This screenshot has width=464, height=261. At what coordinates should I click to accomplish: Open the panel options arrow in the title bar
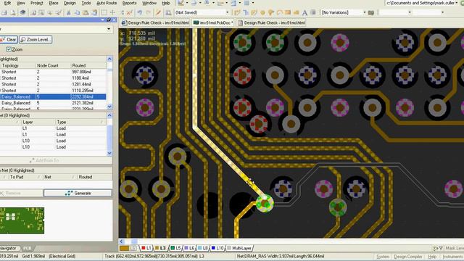(x=103, y=20)
